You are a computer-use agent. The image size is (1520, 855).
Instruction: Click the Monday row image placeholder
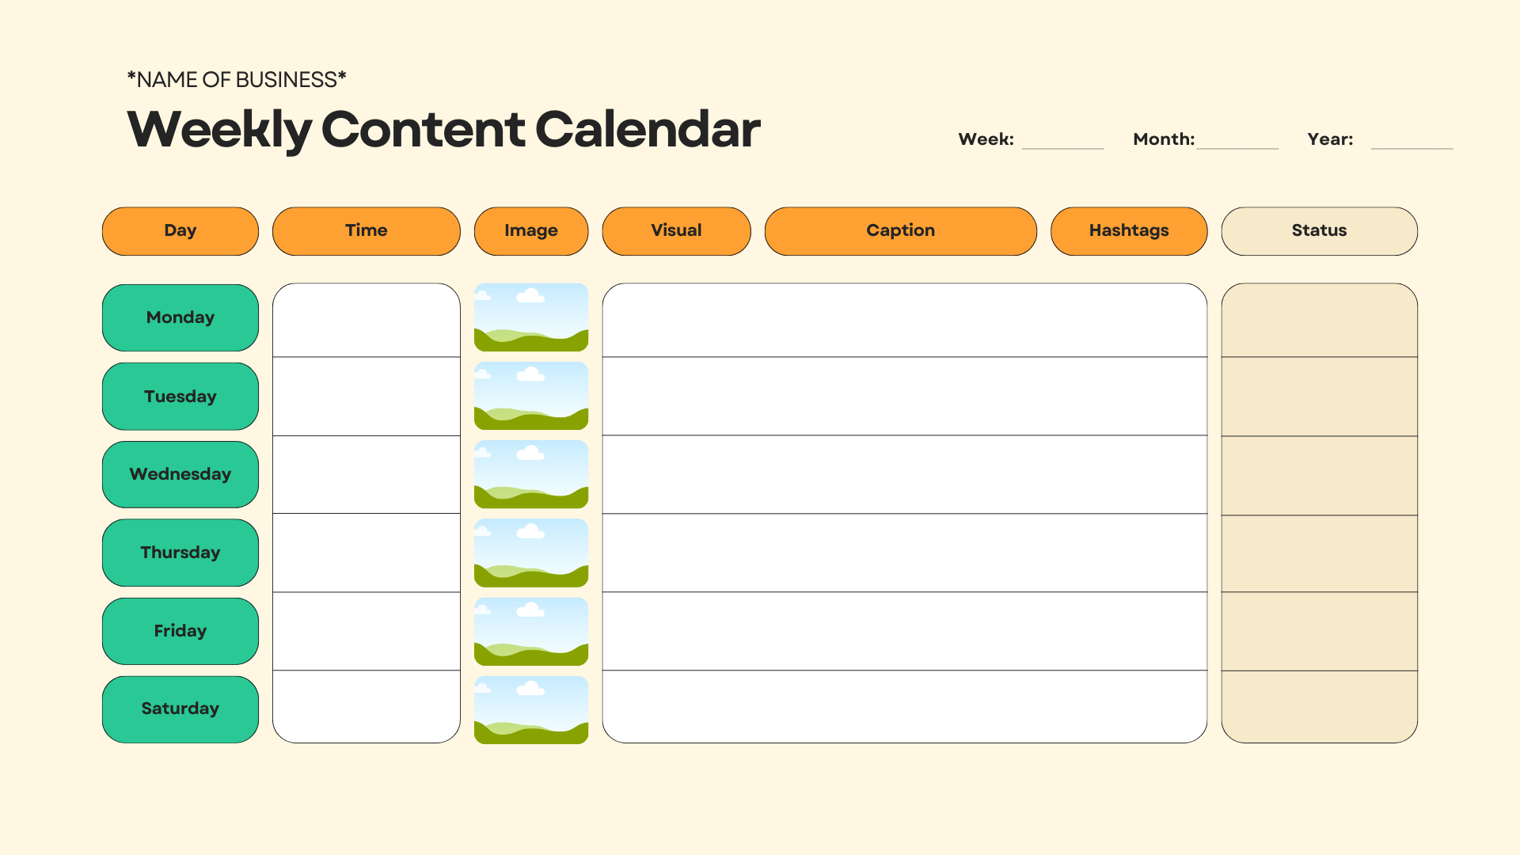click(530, 317)
